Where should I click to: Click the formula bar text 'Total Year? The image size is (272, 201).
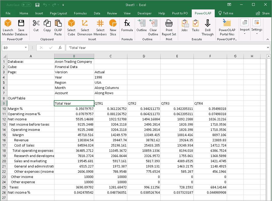[x=77, y=48]
